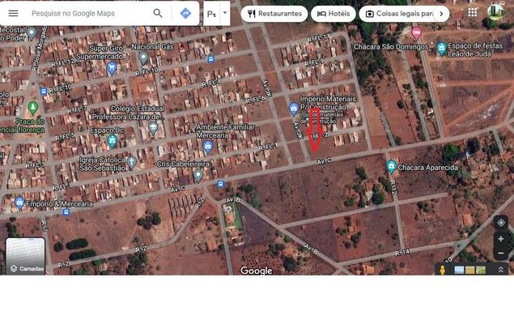The image size is (514, 324).
Task: Open the dropdown arrow beside search box
Action: coord(225,14)
